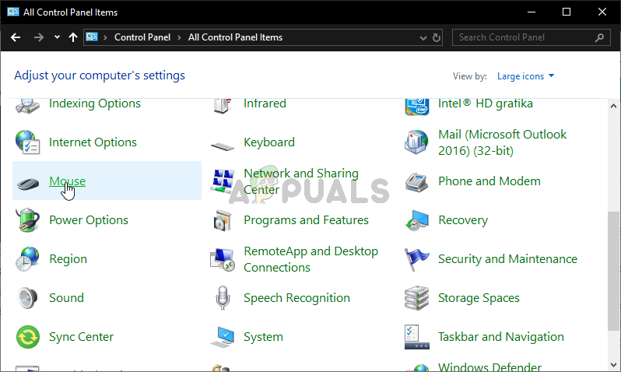The width and height of the screenshot is (621, 372).
Task: Expand the View by Large icons dropdown
Action: (x=526, y=76)
